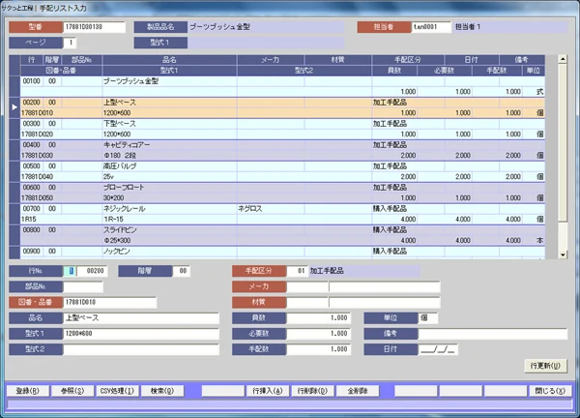Click the grid's vertical scrollbar
This screenshot has height=418, width=580.
pos(563,155)
